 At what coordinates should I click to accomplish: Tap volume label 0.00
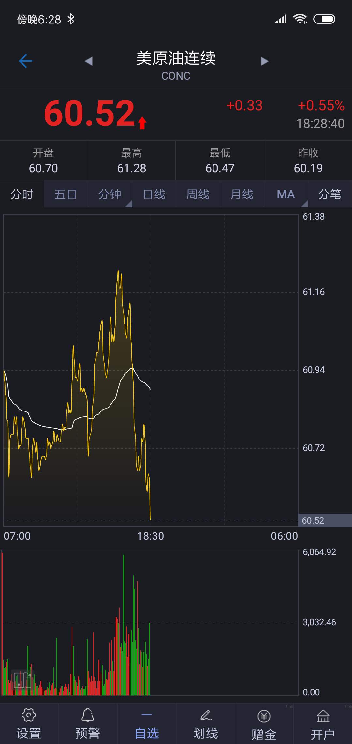tap(311, 692)
